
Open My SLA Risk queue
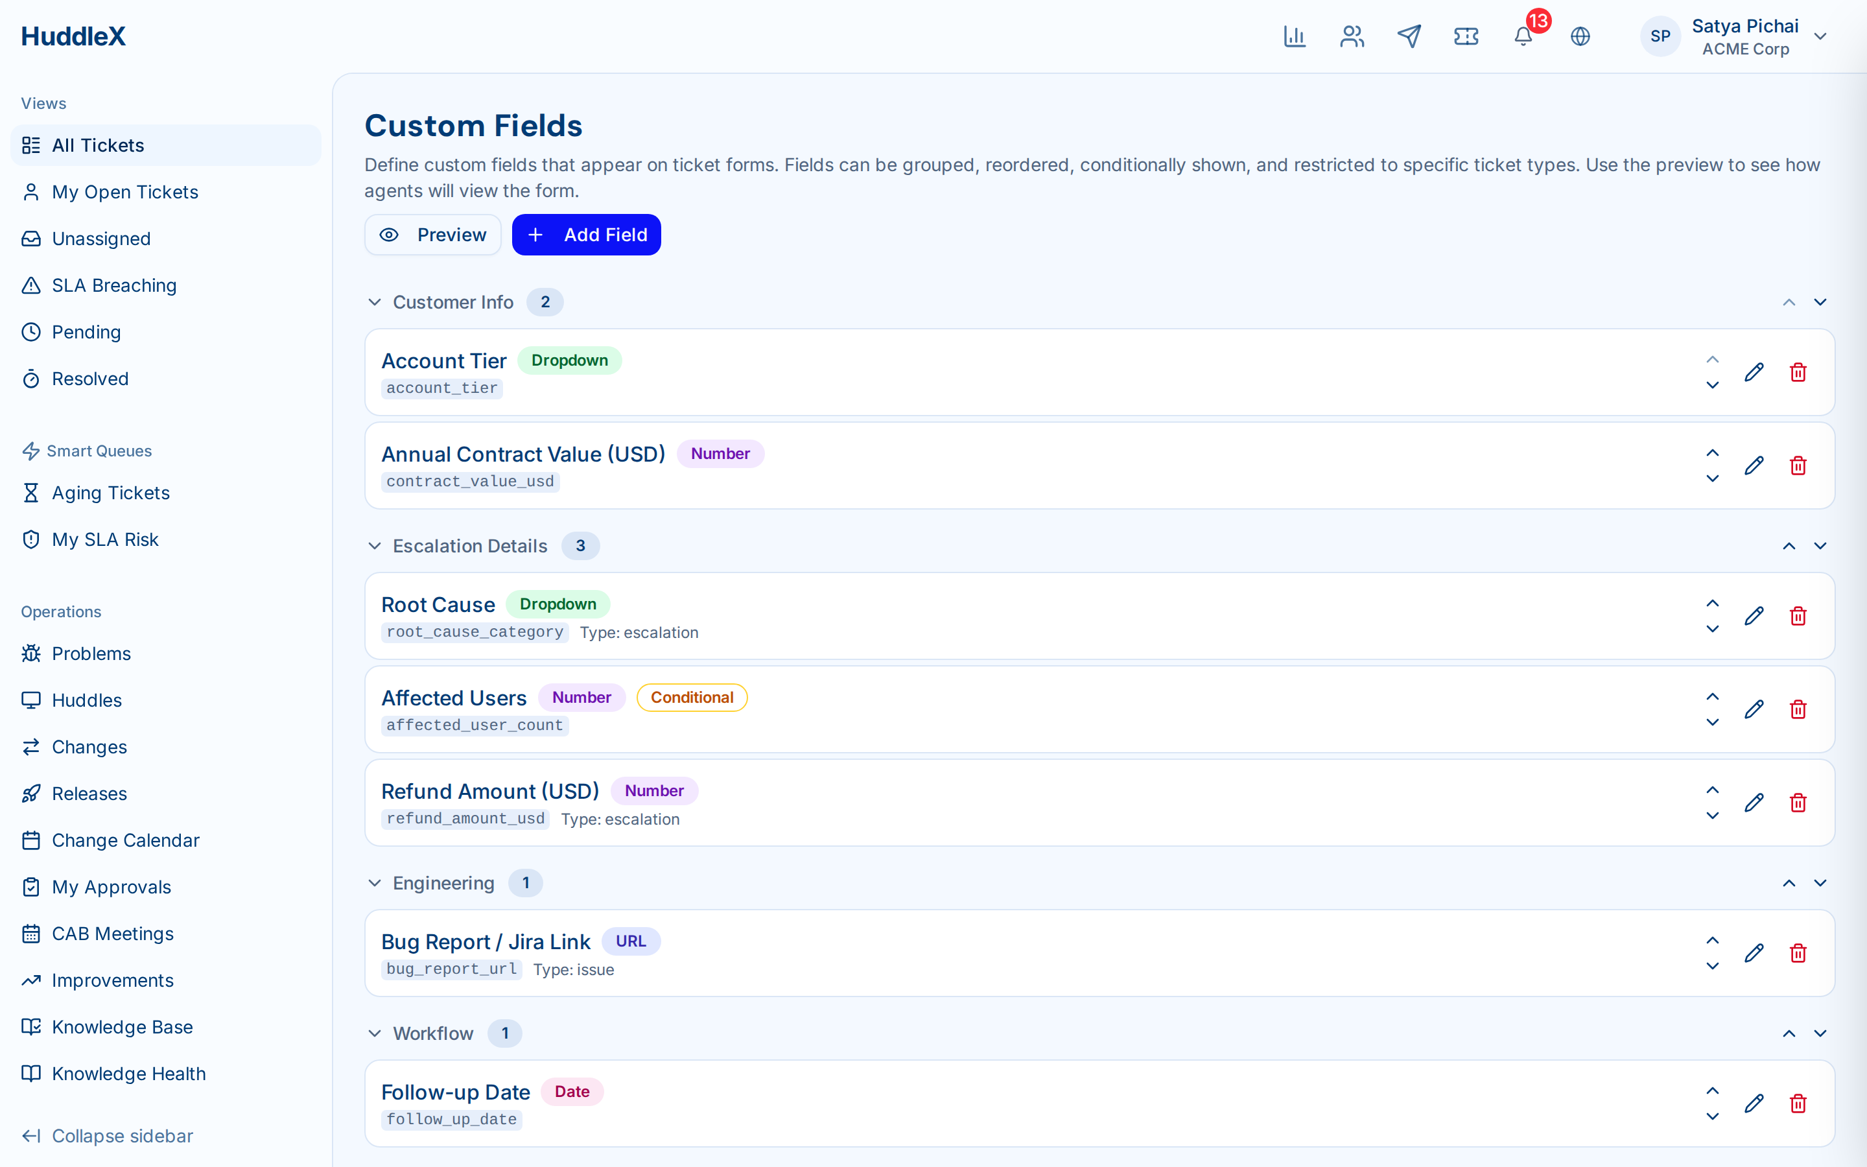166,539
